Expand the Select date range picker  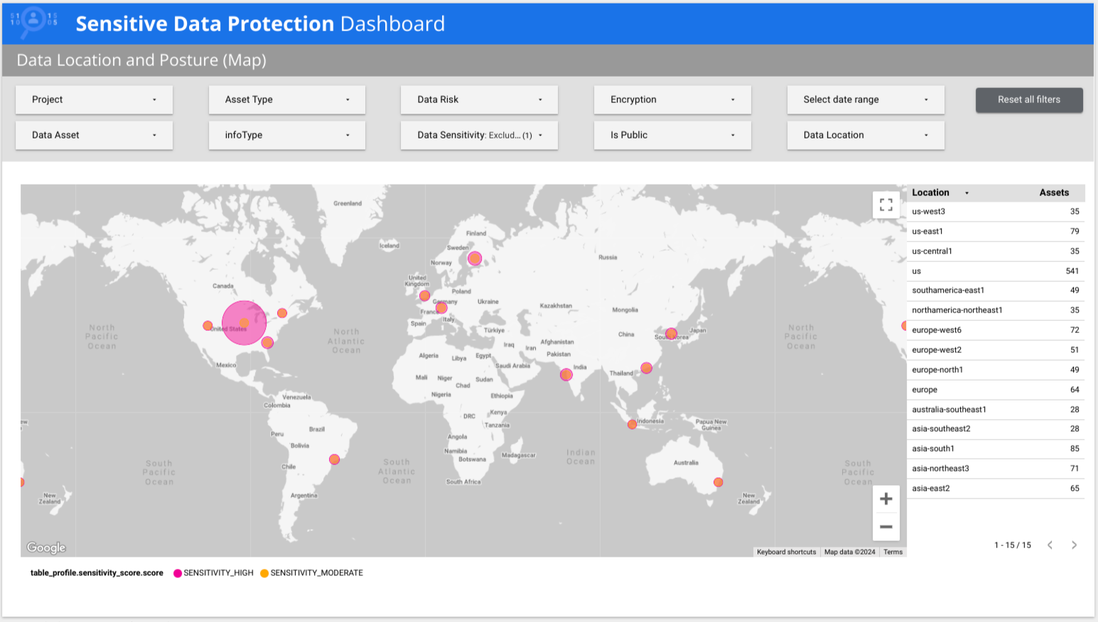[x=865, y=100]
